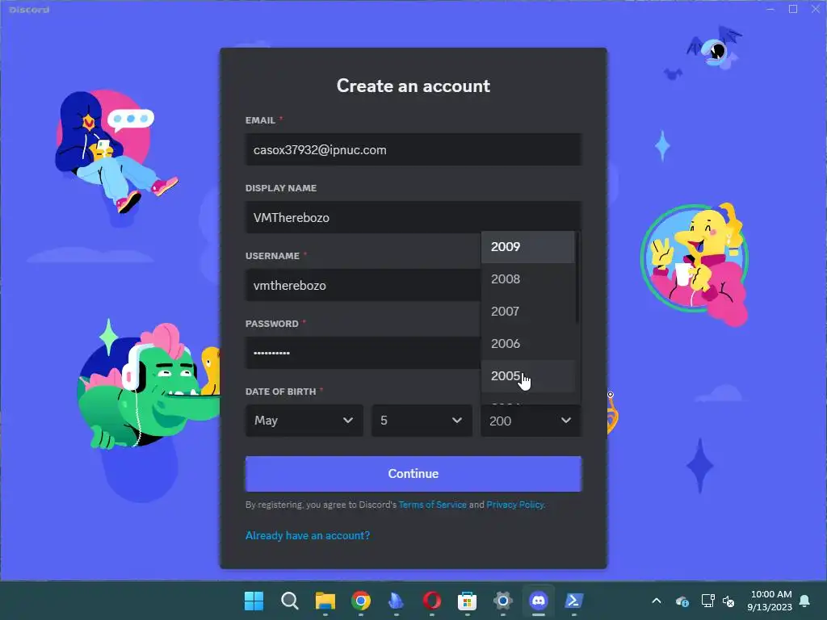This screenshot has width=827, height=620.
Task: Open taskbar Search
Action: click(290, 601)
